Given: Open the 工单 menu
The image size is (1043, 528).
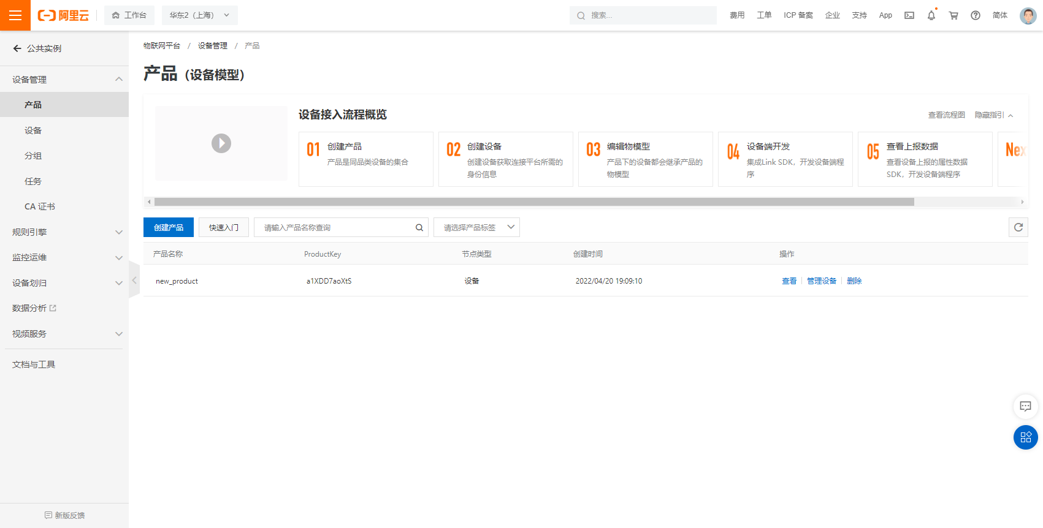Looking at the screenshot, I should pyautogui.click(x=764, y=15).
